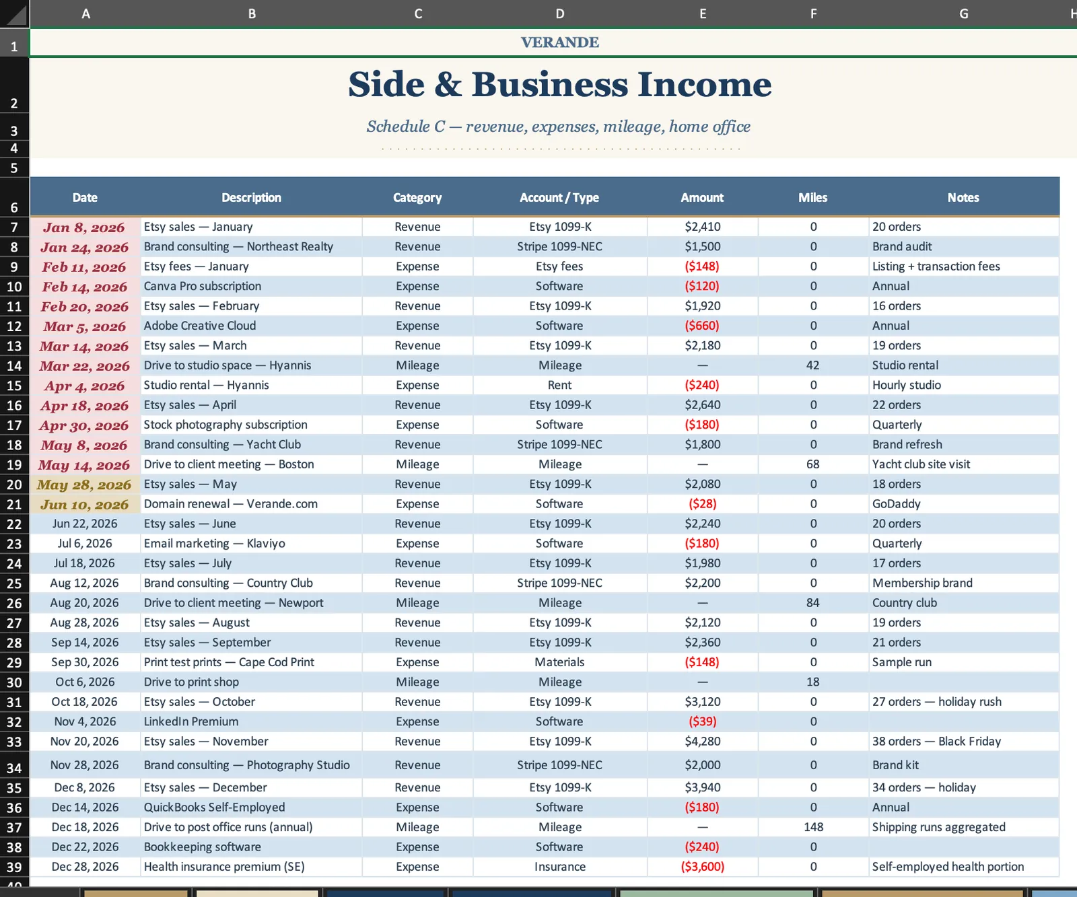This screenshot has width=1077, height=897.
Task: Select the Rent account type cell
Action: pyautogui.click(x=560, y=386)
